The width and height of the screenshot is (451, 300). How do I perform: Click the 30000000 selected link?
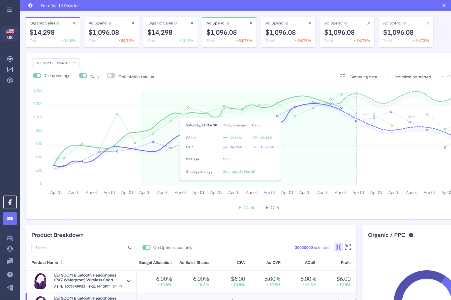coord(312,247)
